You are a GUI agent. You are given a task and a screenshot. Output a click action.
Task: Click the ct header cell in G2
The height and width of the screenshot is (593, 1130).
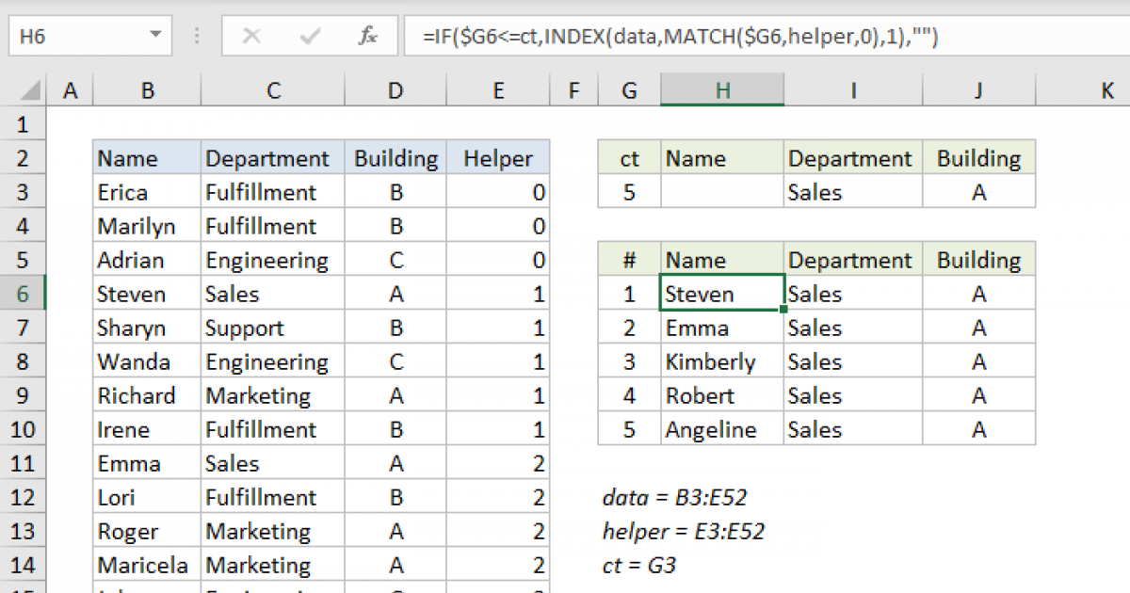click(x=629, y=158)
